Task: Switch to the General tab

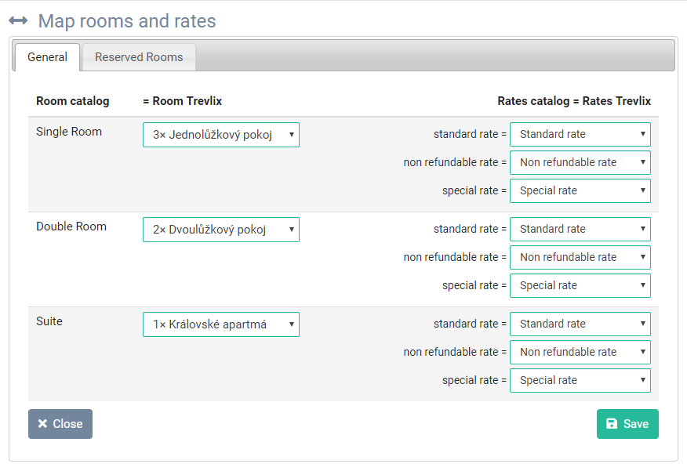Action: (x=47, y=57)
